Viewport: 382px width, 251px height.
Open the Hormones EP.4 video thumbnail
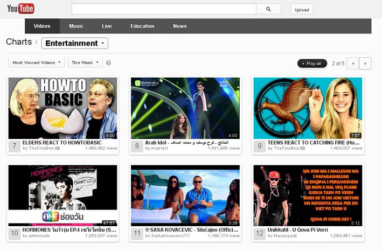tap(63, 196)
